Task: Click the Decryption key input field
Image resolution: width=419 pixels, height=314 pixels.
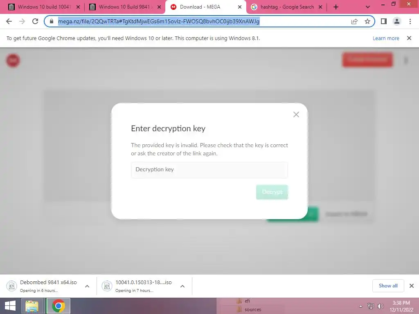Action: 209,170
